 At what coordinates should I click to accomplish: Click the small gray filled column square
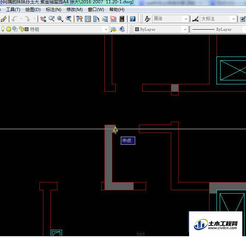[175, 88]
